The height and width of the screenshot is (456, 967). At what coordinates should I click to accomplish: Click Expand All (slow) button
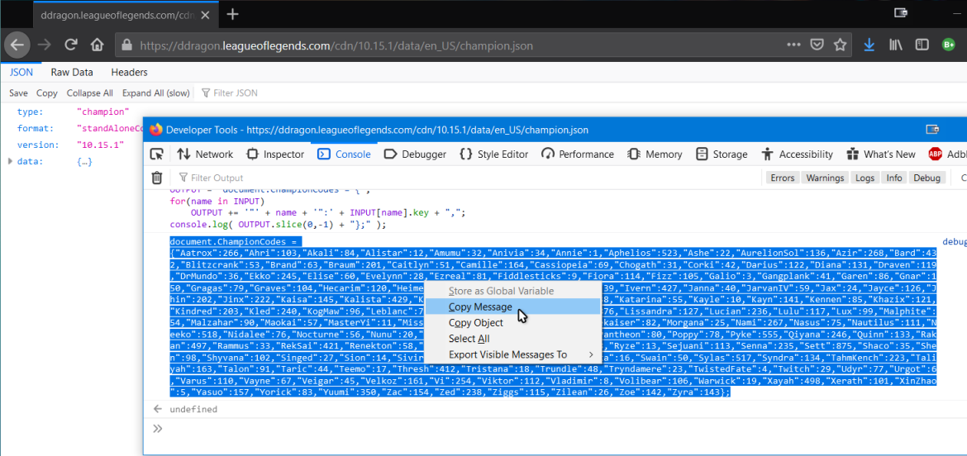(155, 93)
